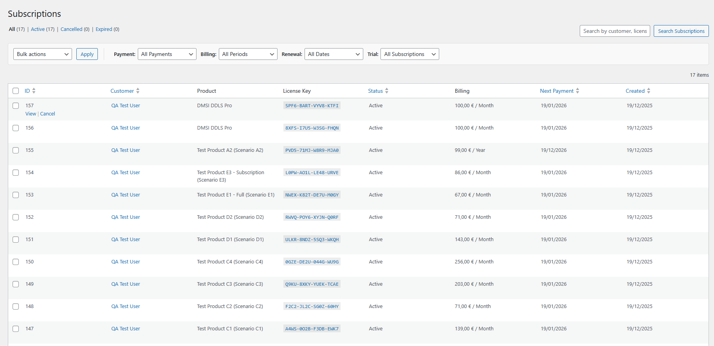The width and height of the screenshot is (714, 346).
Task: Sort table by ID header link
Action: (27, 91)
